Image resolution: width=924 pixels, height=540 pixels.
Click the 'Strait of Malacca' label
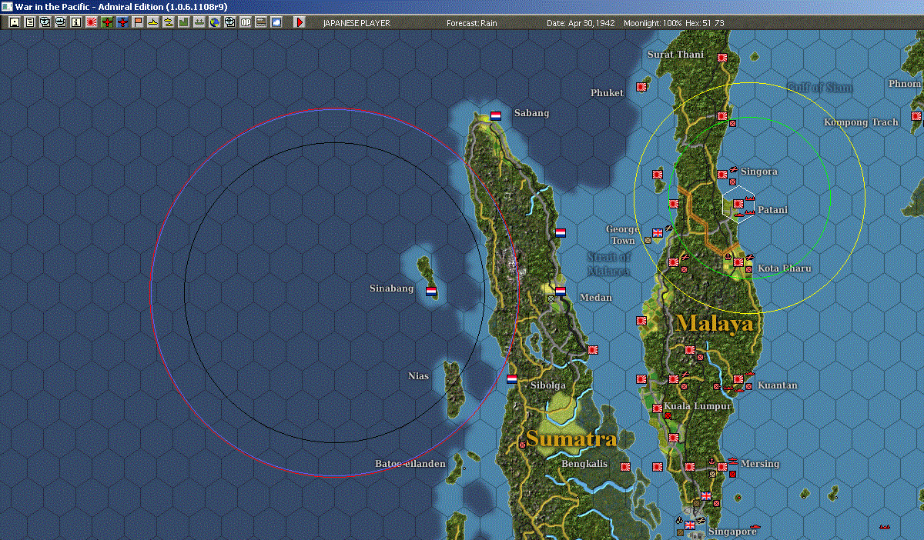[x=609, y=264]
